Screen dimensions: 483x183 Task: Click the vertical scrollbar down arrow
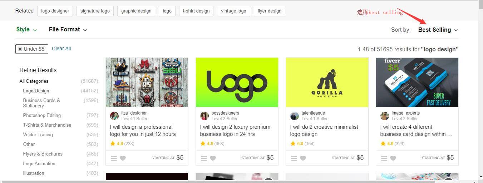click(479, 177)
